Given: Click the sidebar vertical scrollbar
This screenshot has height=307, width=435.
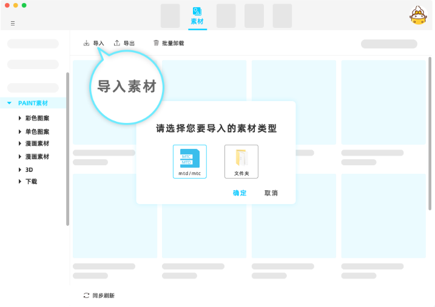Looking at the screenshot, I should coord(67,149).
